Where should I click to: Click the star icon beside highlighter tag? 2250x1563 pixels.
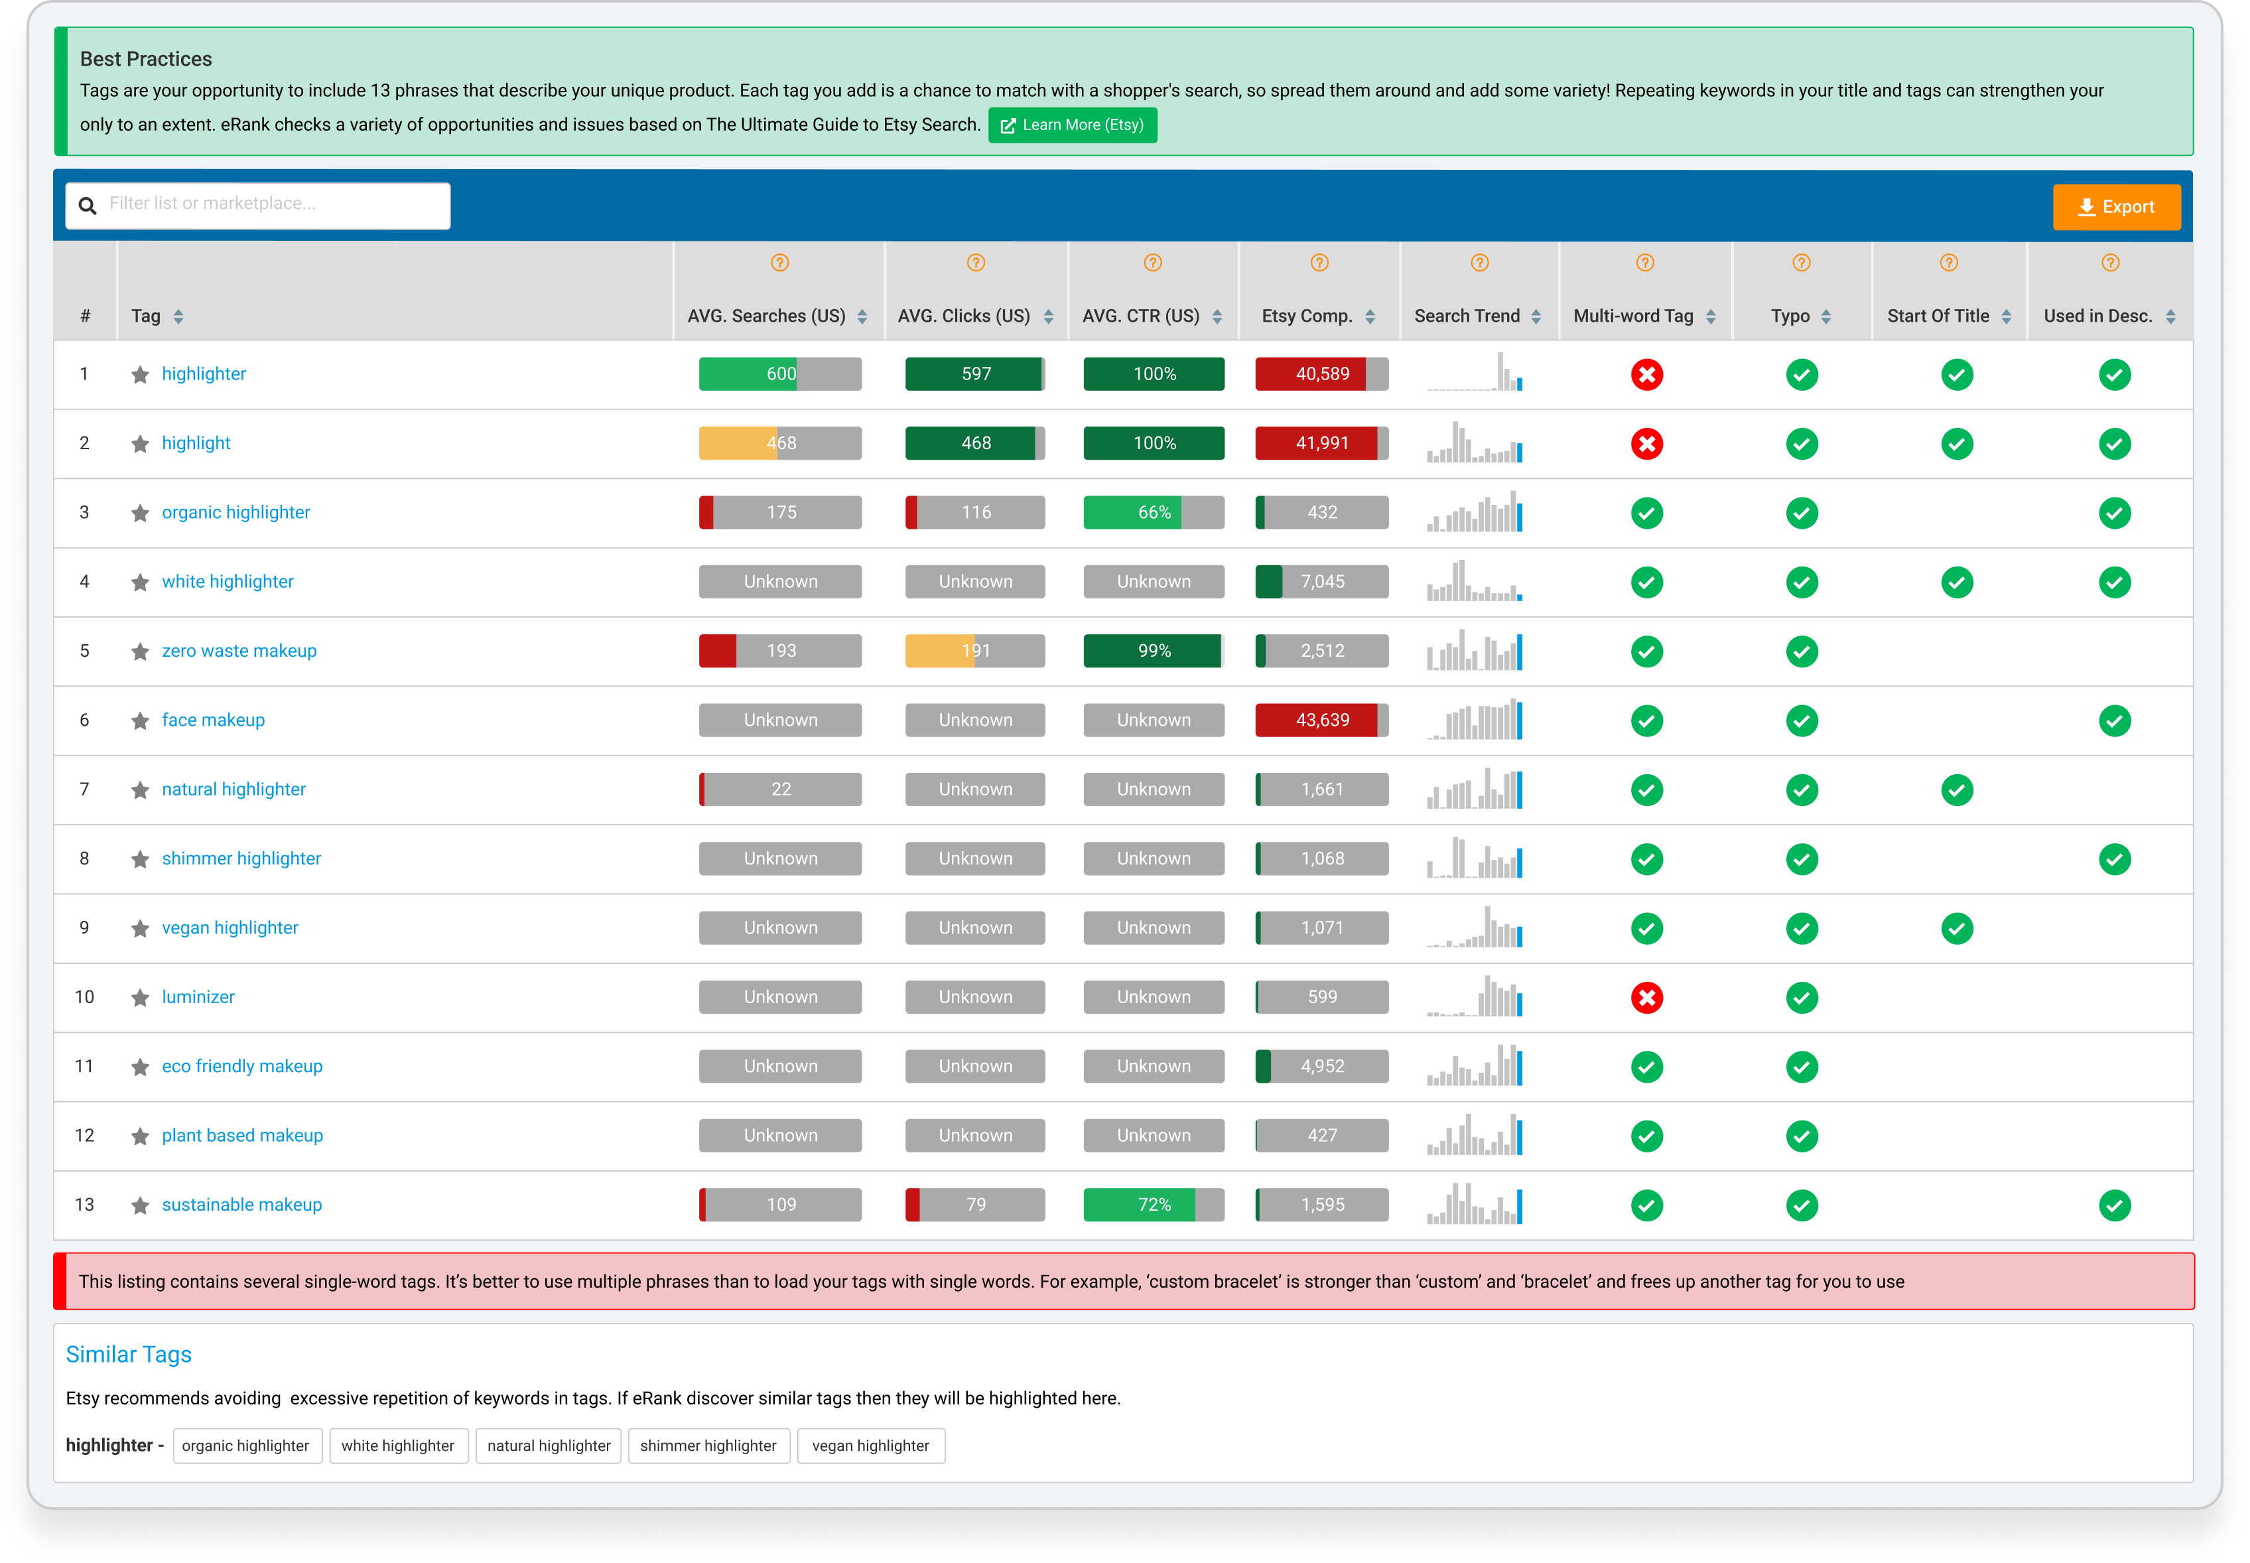pyautogui.click(x=140, y=374)
